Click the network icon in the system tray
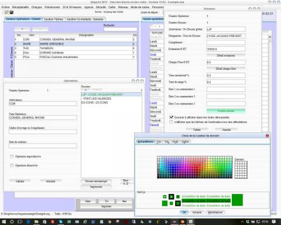The image size is (281, 225). coord(258,221)
